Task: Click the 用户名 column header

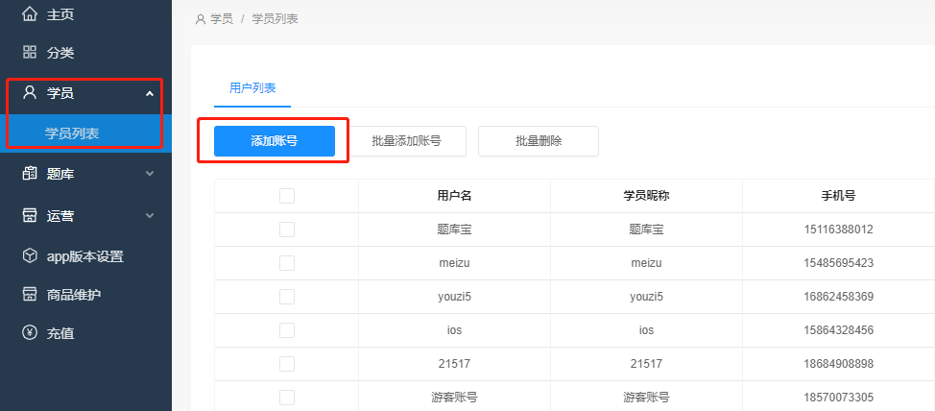Action: [454, 196]
